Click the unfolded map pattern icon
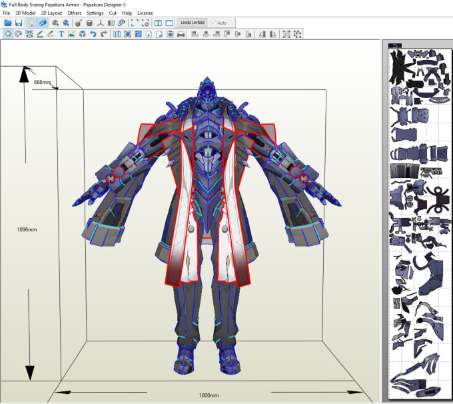 [117, 34]
